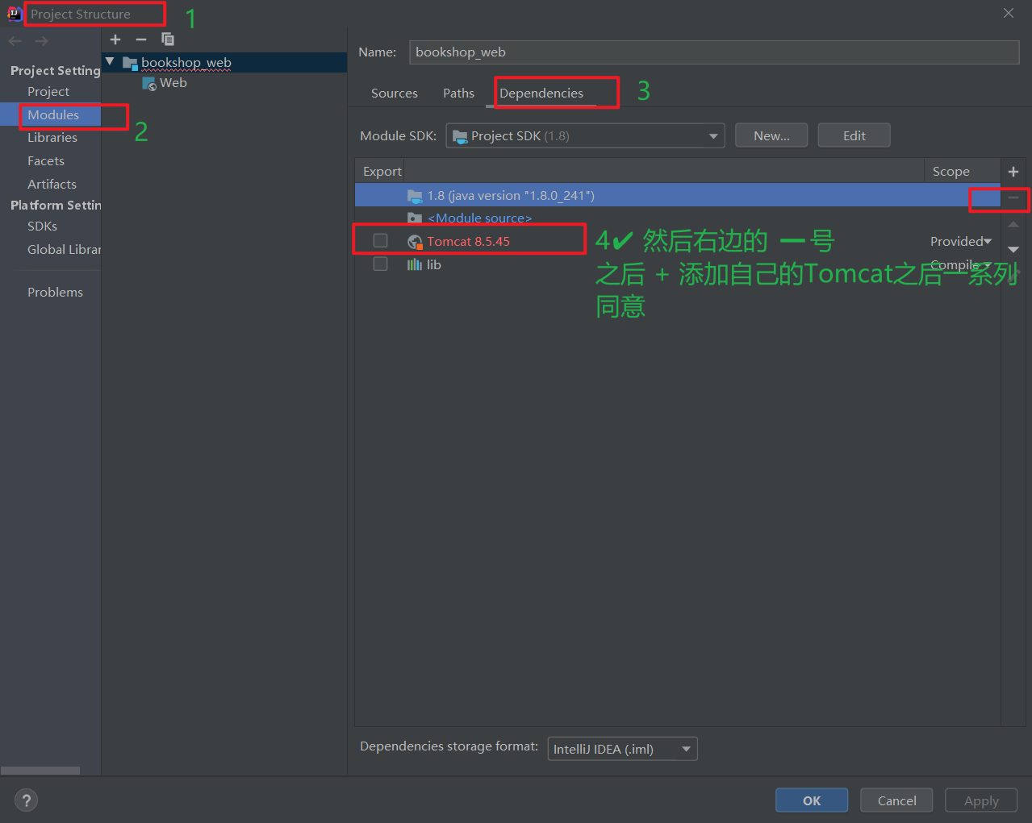This screenshot has height=823, width=1032.
Task: Open help with the question mark icon
Action: [27, 800]
